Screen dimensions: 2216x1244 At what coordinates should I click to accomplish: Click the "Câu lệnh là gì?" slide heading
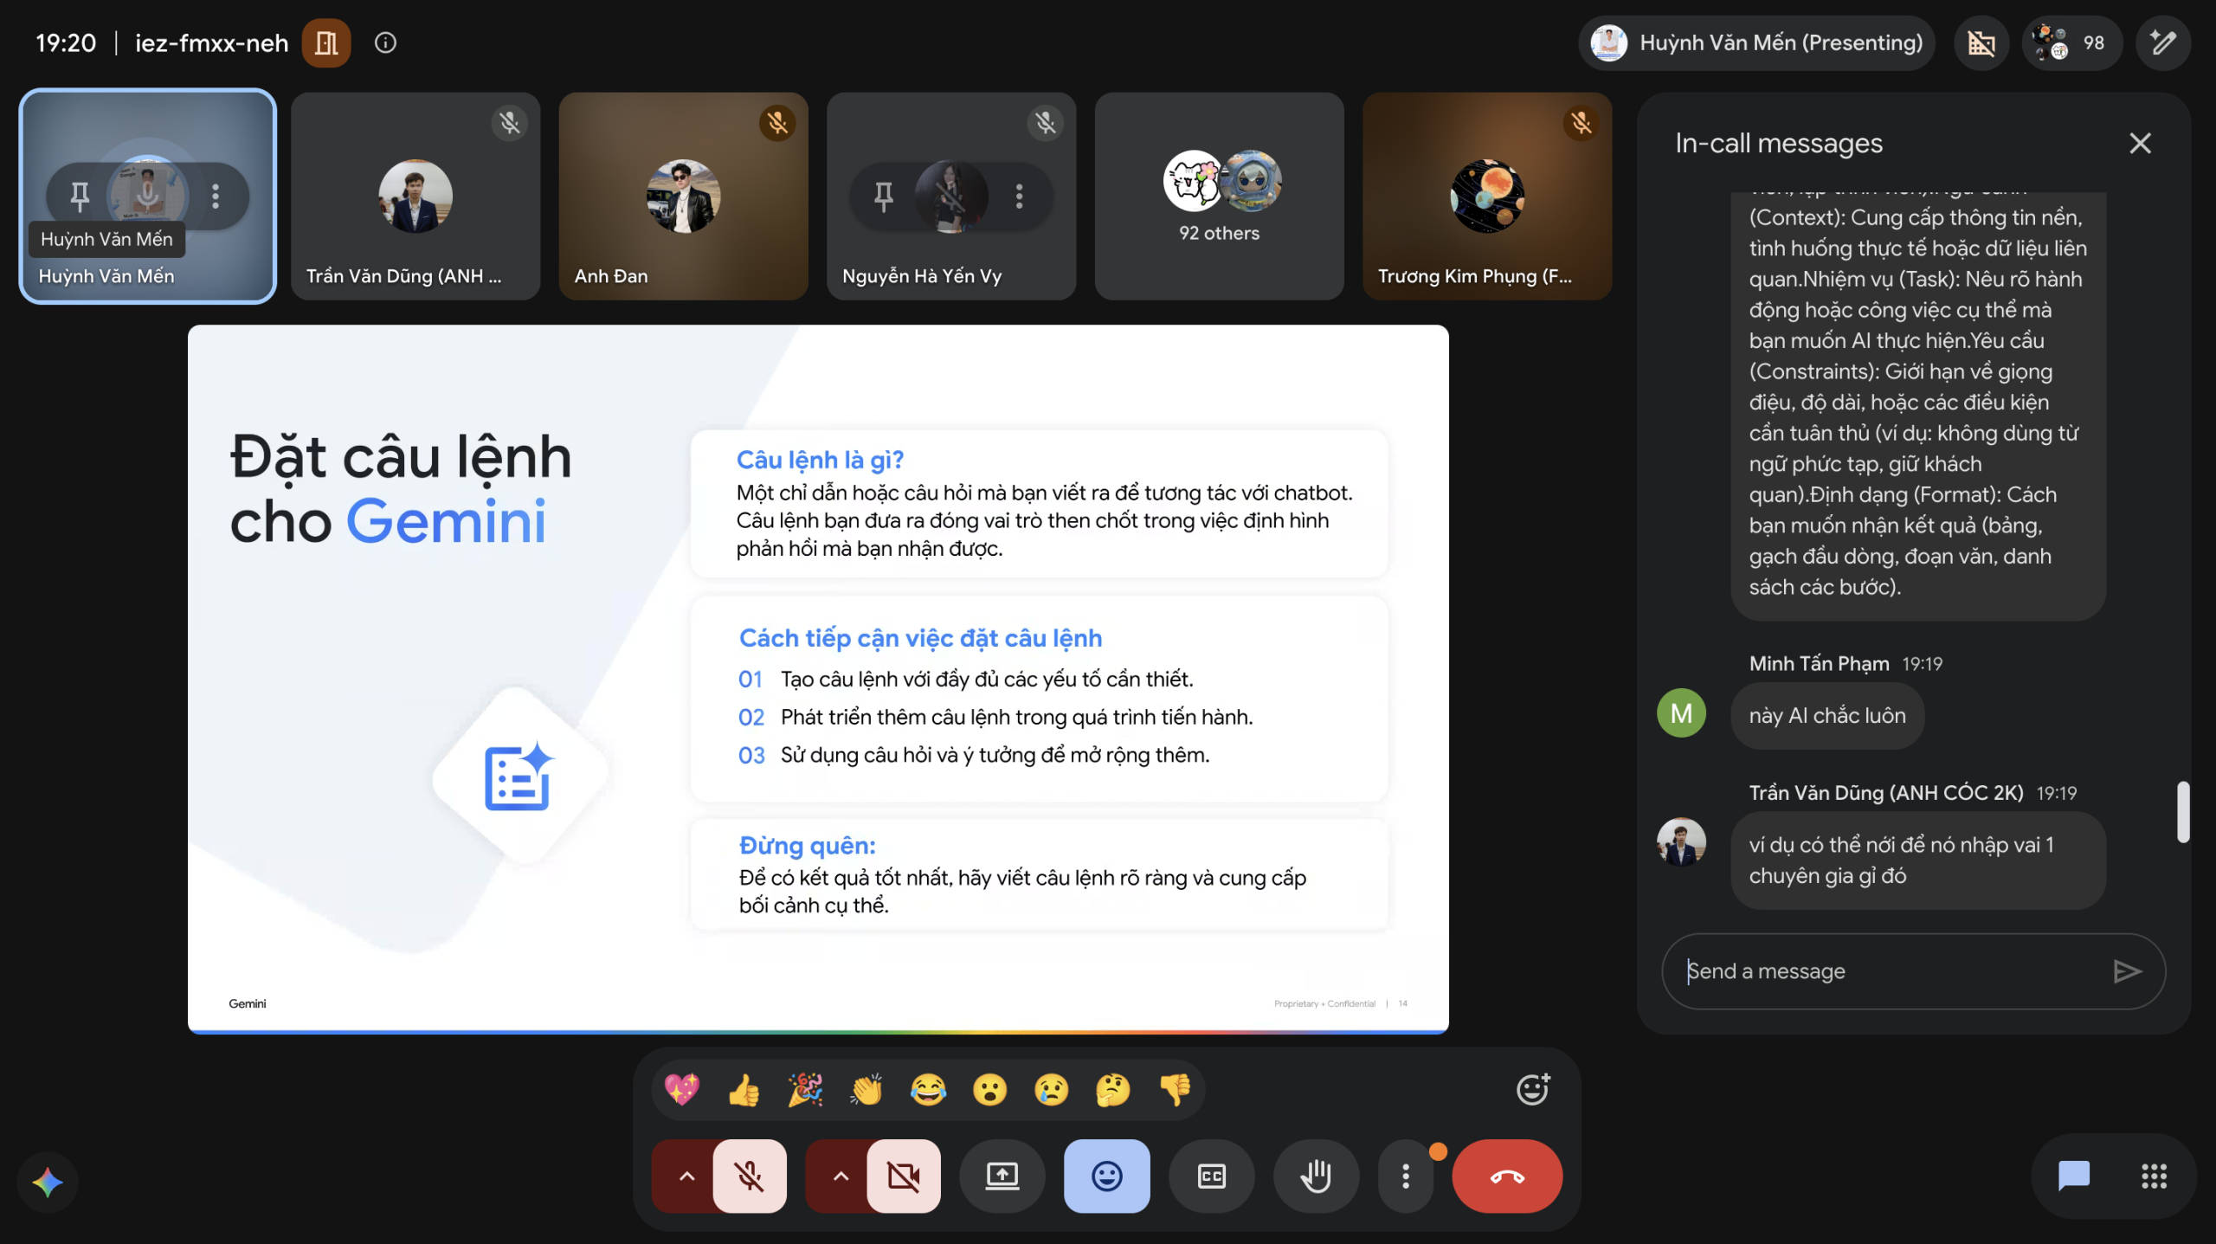point(820,460)
